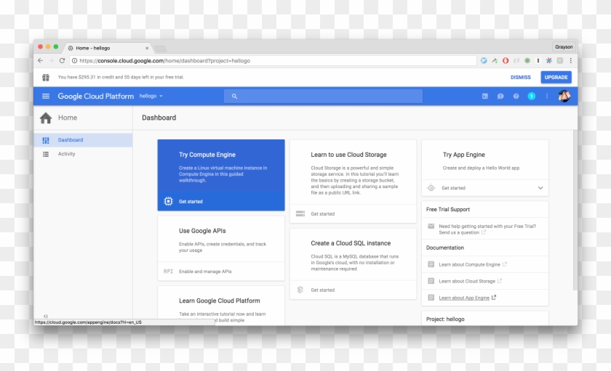Click the free trial gift icon
Image resolution: width=611 pixels, height=371 pixels.
tap(46, 77)
